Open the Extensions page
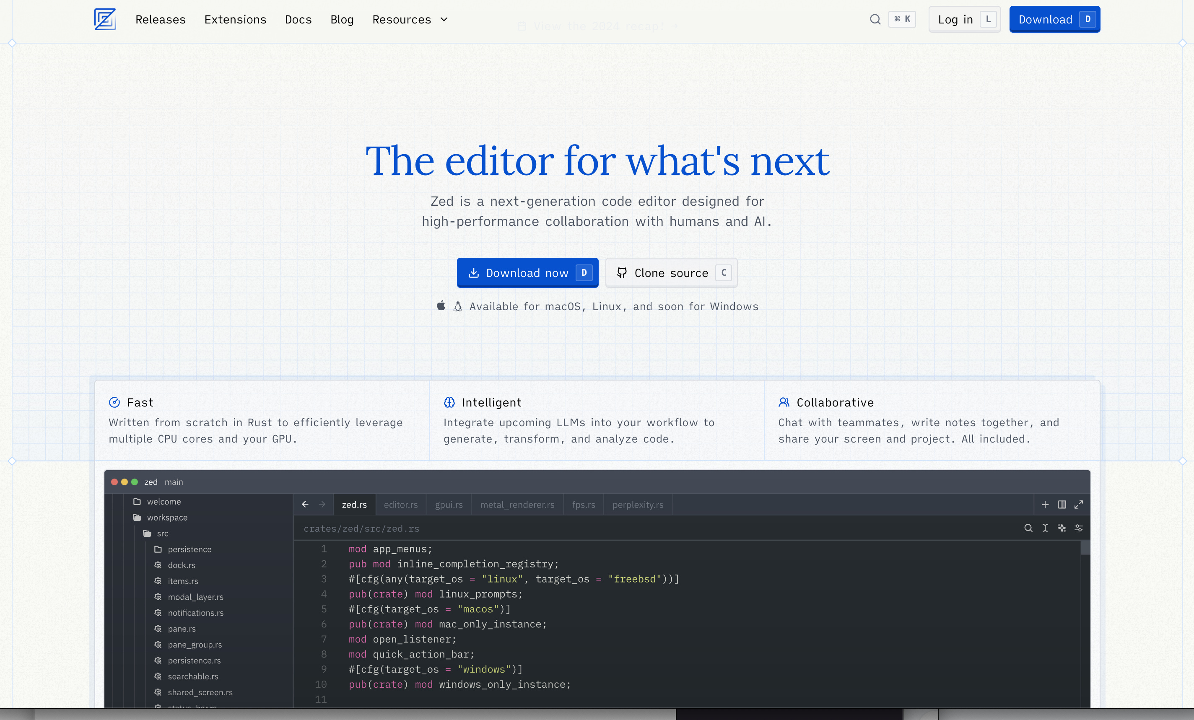 coord(236,19)
